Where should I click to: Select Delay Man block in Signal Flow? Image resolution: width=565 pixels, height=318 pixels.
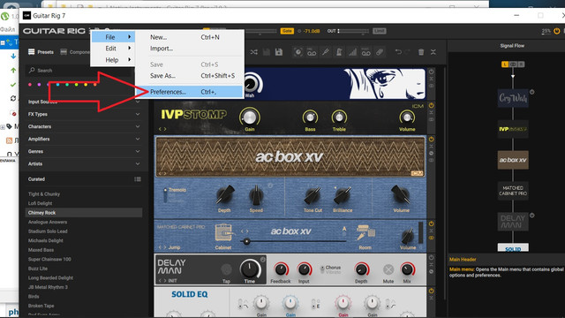(513, 222)
